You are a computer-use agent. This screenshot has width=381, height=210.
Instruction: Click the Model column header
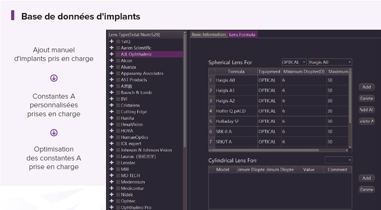[223, 170]
